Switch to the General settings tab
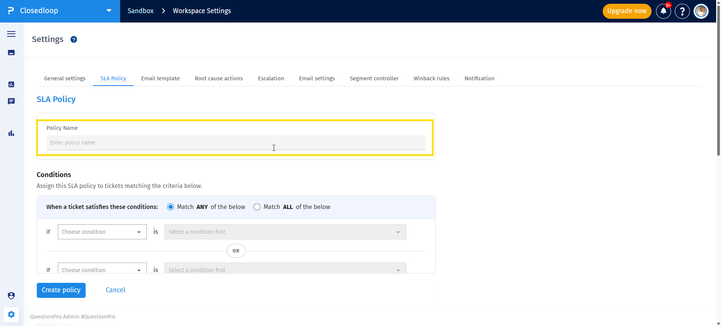This screenshot has width=721, height=326. coord(65,78)
